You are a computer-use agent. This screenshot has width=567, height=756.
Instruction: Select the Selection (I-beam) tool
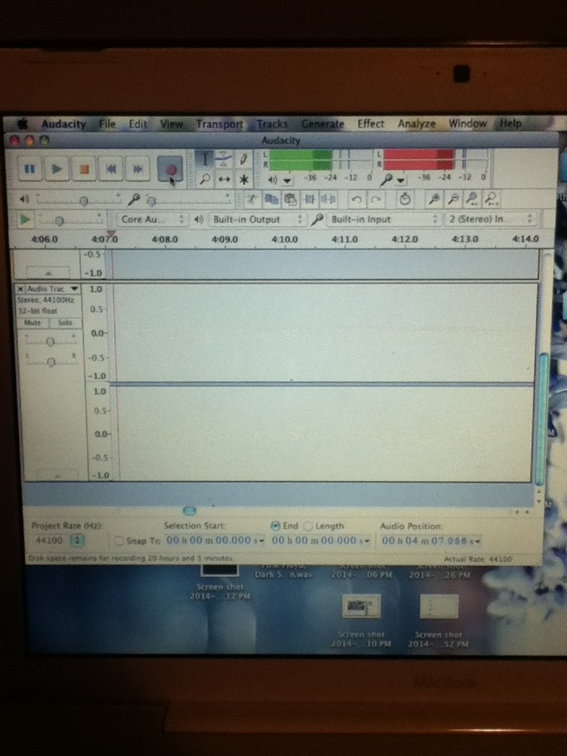tap(205, 158)
